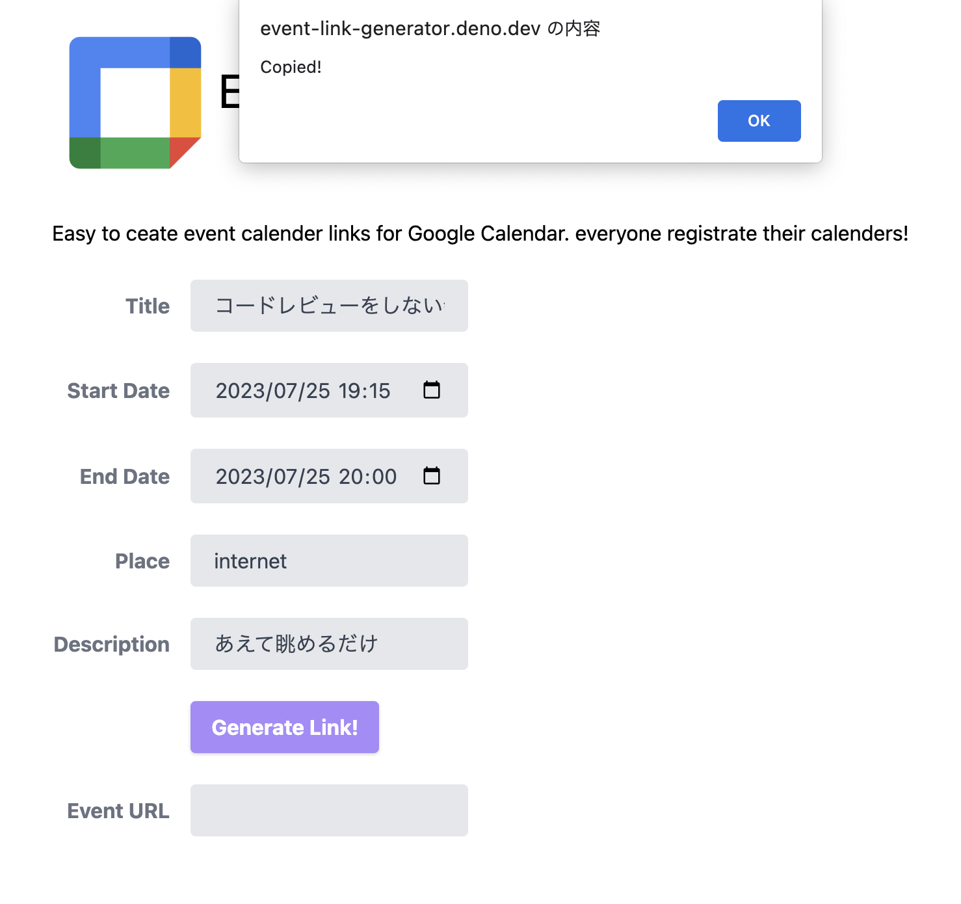961x904 pixels.
Task: Open the Start Date calendar picker icon
Action: point(432,390)
